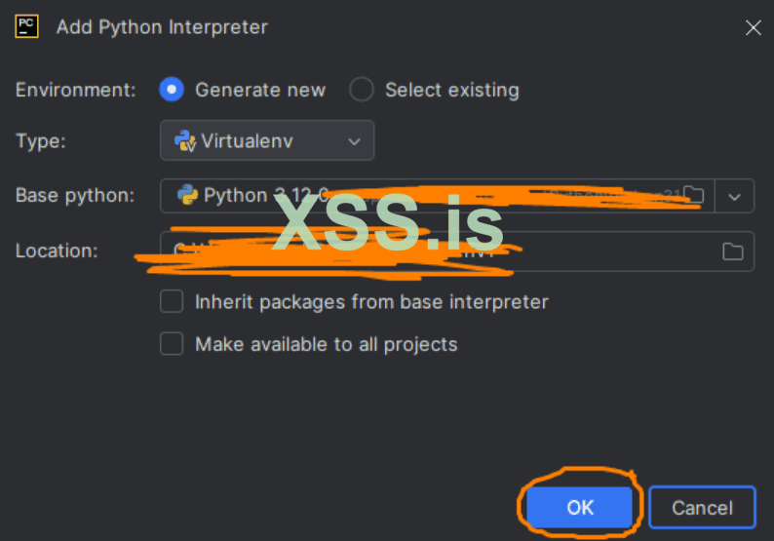
Task: Click the Python logo in Base python field
Action: pos(187,195)
